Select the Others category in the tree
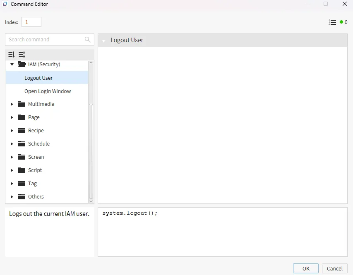The image size is (353, 275). (x=36, y=197)
